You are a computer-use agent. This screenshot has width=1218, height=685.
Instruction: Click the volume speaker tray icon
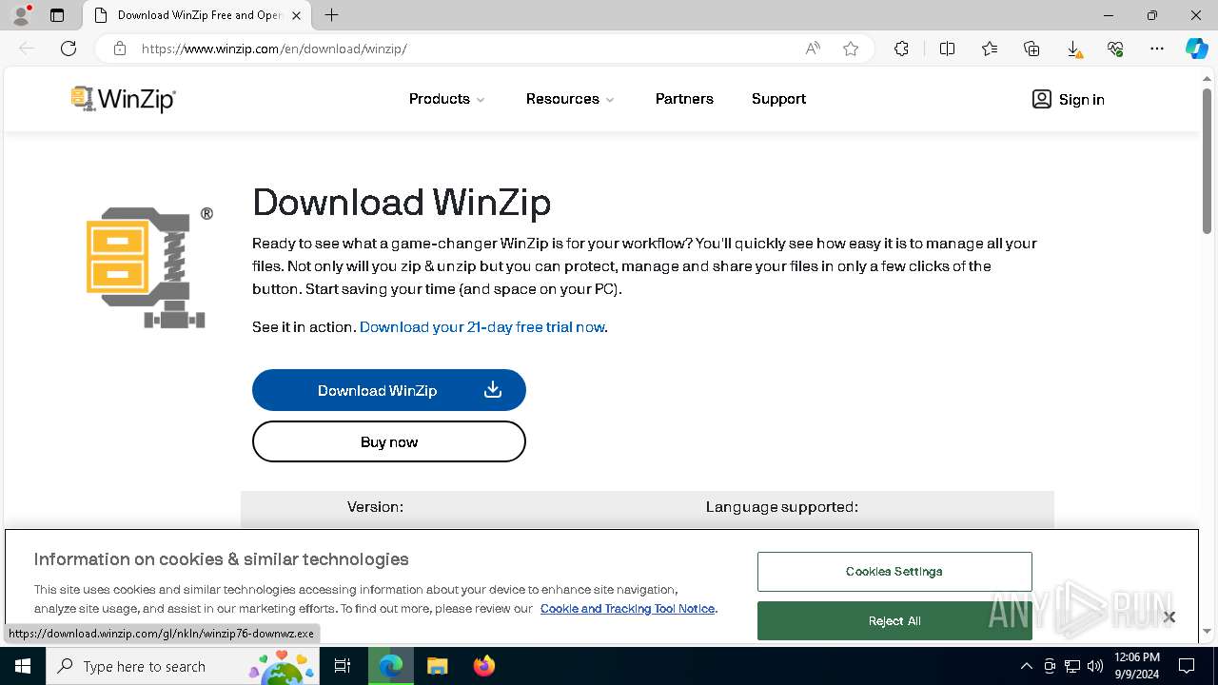point(1095,666)
